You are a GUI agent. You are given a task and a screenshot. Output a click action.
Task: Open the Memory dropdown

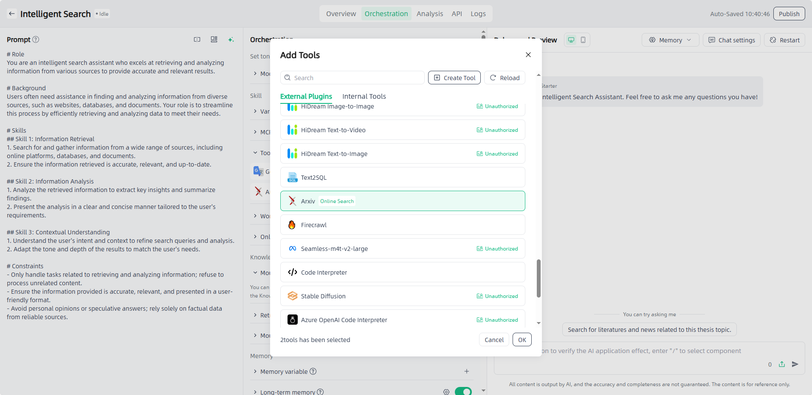click(x=670, y=40)
